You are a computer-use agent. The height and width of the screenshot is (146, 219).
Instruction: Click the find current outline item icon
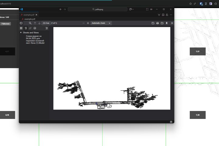pyautogui.click(x=47, y=28)
